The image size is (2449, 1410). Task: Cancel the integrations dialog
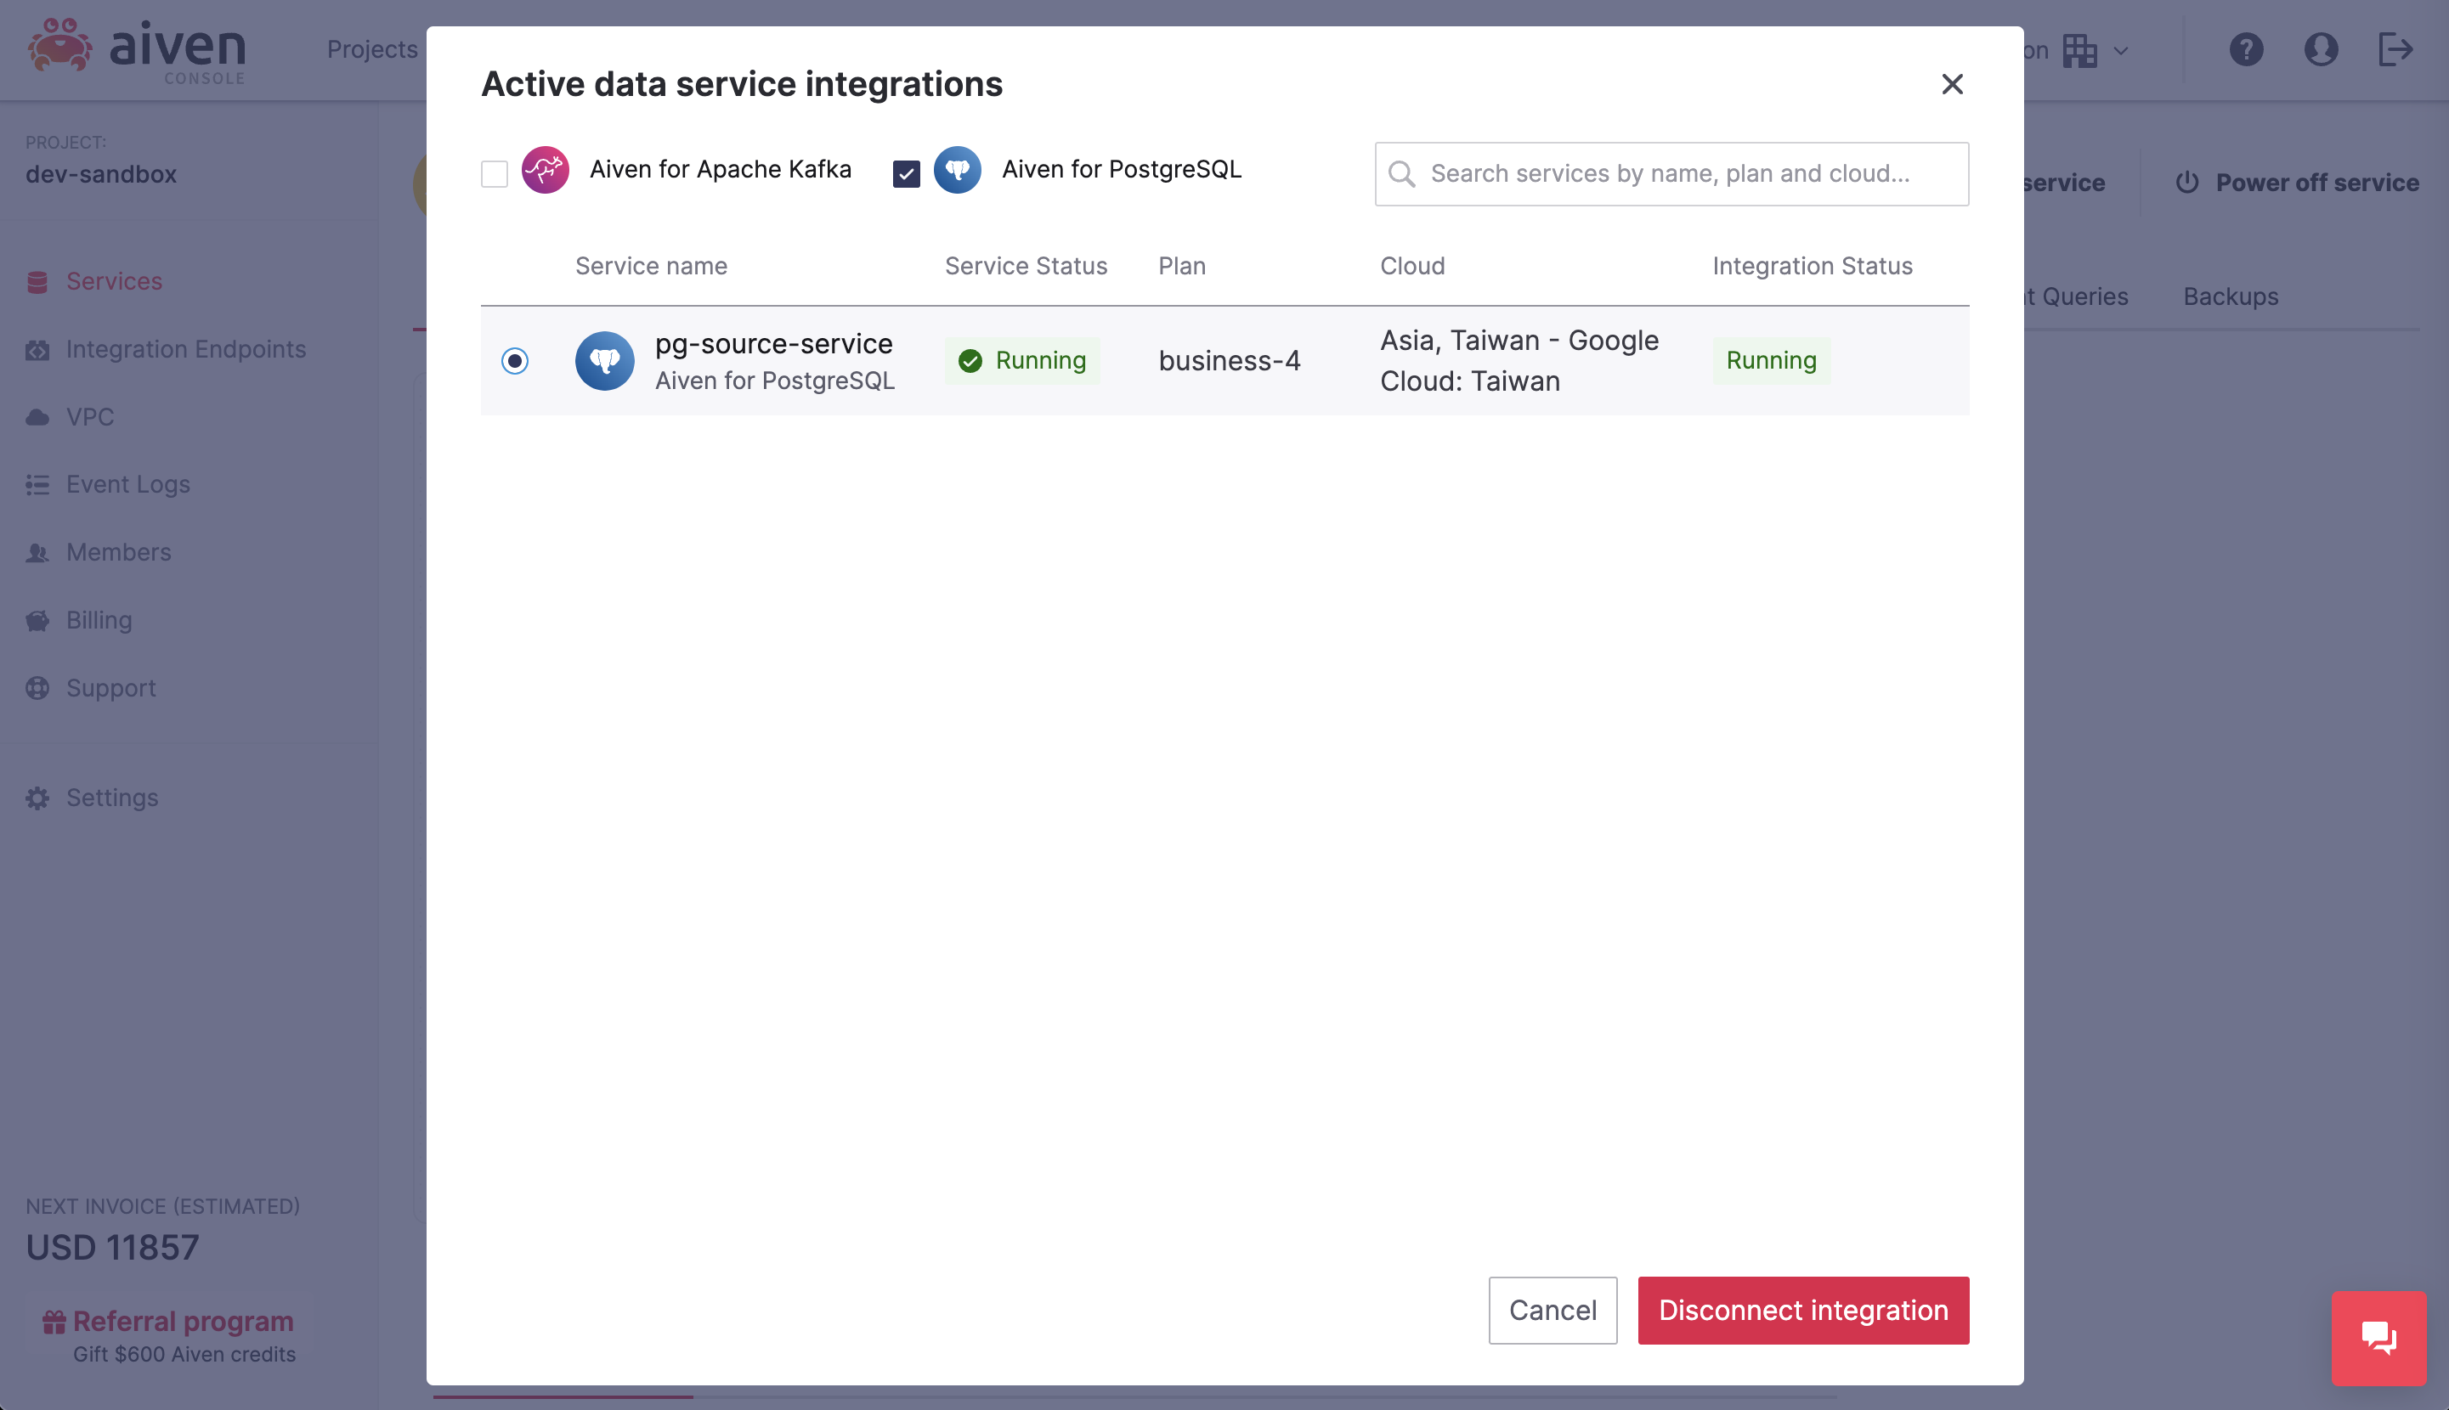pyautogui.click(x=1553, y=1311)
